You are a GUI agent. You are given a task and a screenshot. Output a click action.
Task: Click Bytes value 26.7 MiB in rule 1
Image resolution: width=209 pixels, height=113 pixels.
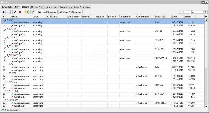[x=178, y=25]
